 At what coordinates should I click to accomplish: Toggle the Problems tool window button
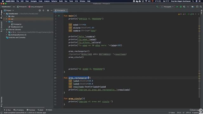click(x=19, y=110)
